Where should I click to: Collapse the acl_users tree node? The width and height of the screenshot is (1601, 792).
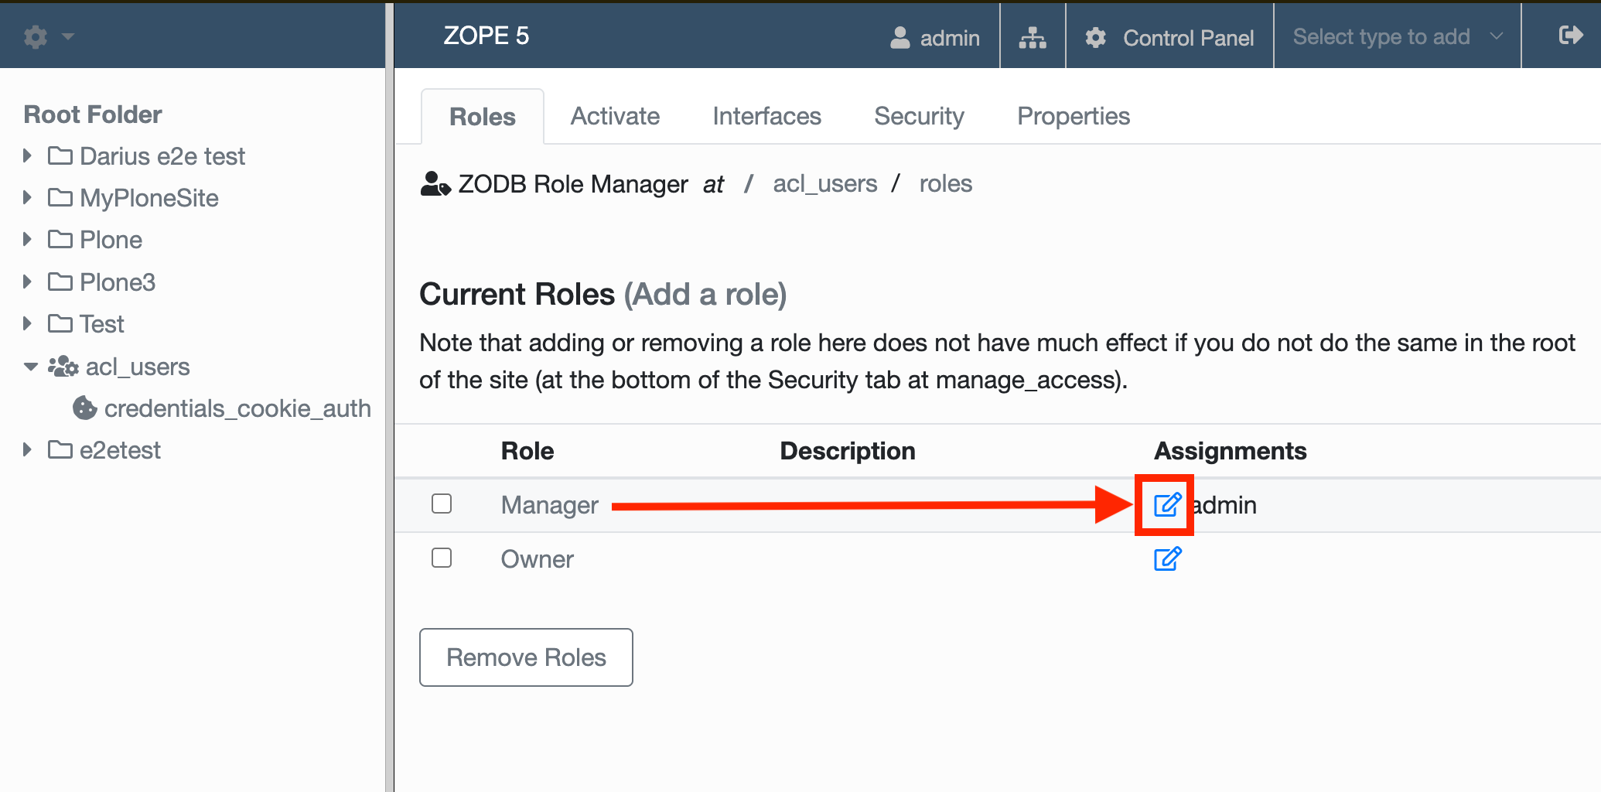(x=30, y=367)
